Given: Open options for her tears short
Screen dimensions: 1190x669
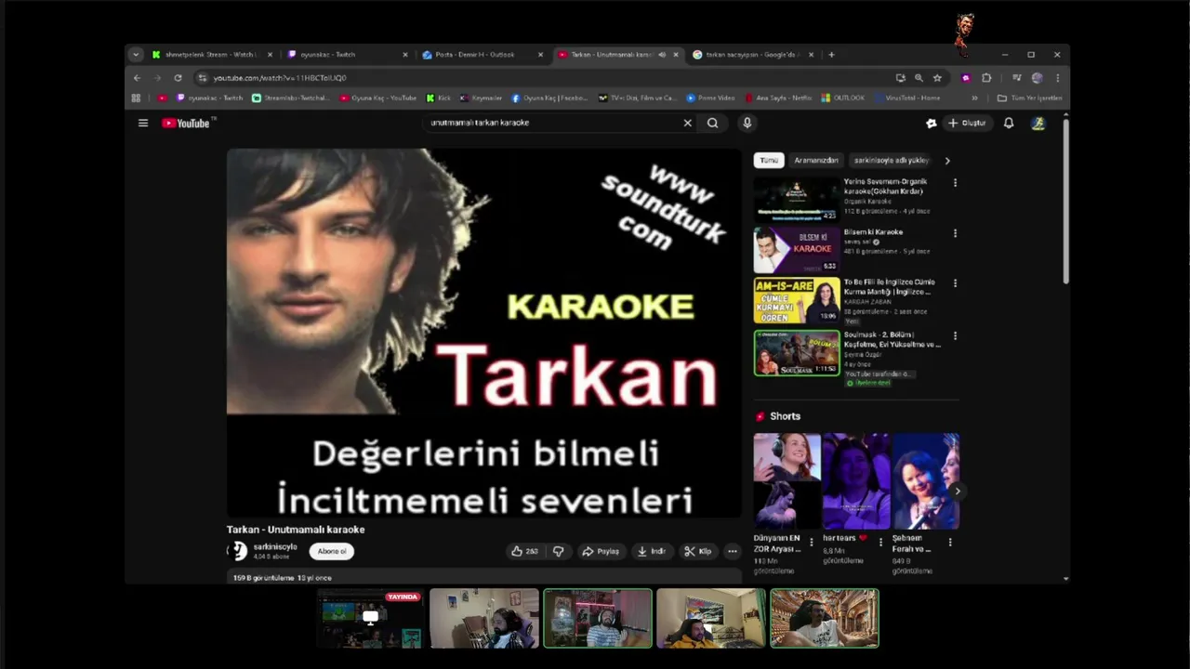Looking at the screenshot, I should click(x=880, y=542).
